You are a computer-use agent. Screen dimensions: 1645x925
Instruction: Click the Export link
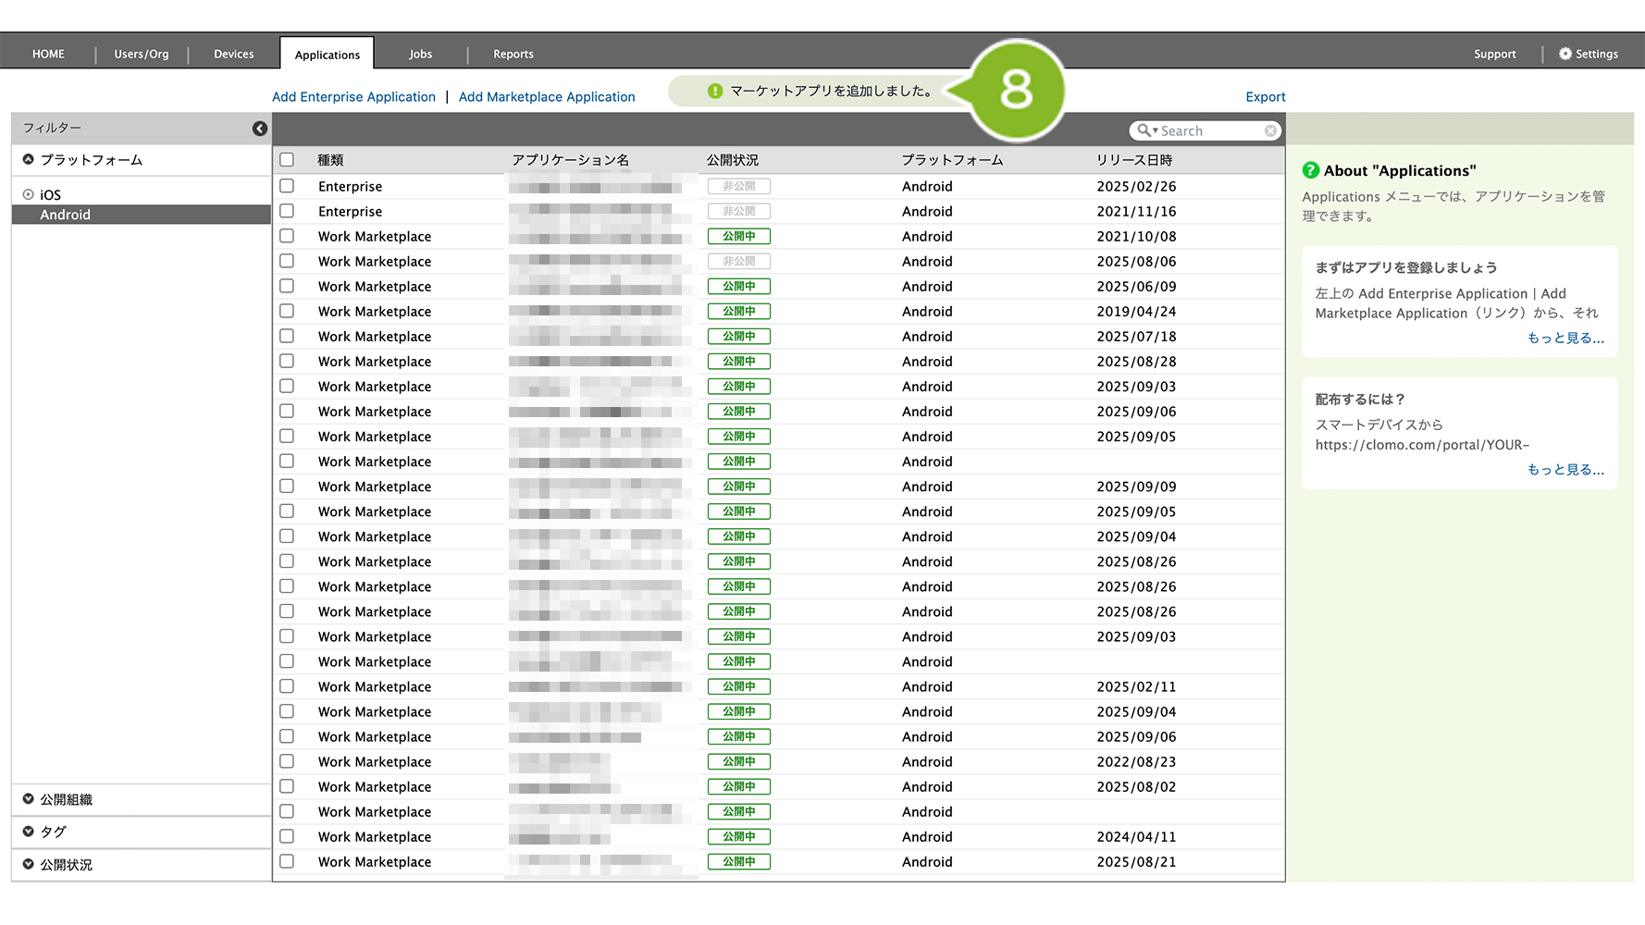1265,97
